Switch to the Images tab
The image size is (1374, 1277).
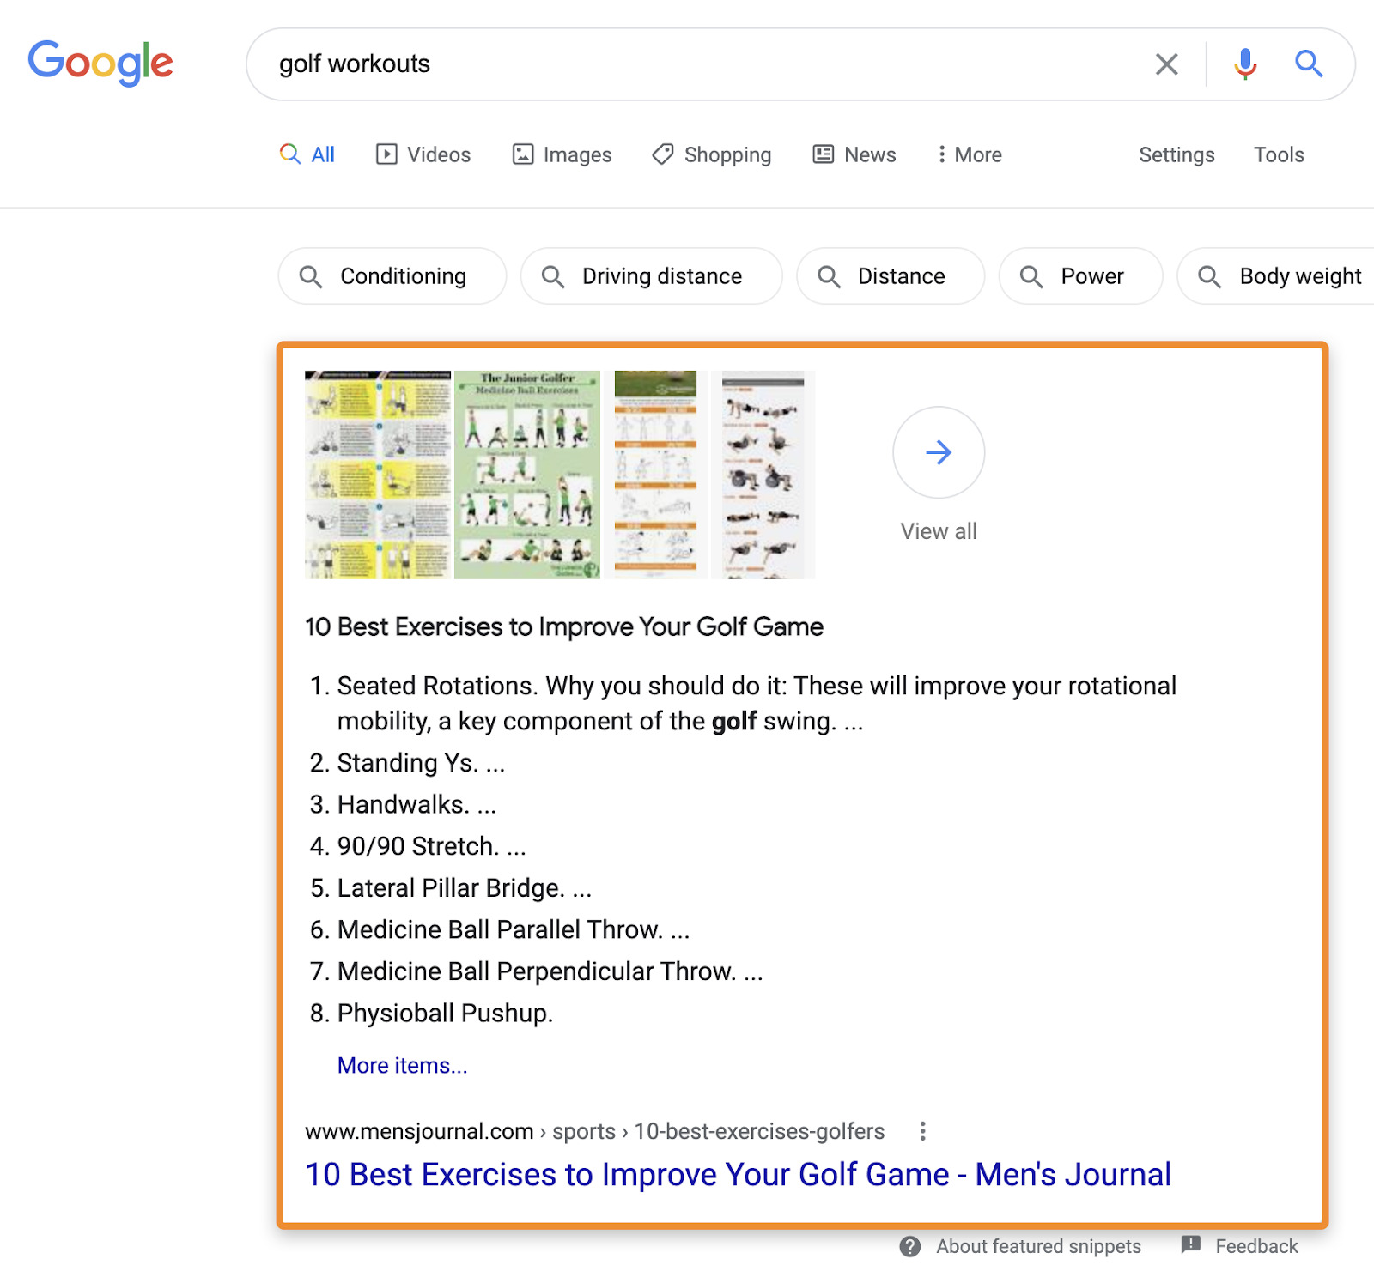pyautogui.click(x=562, y=154)
